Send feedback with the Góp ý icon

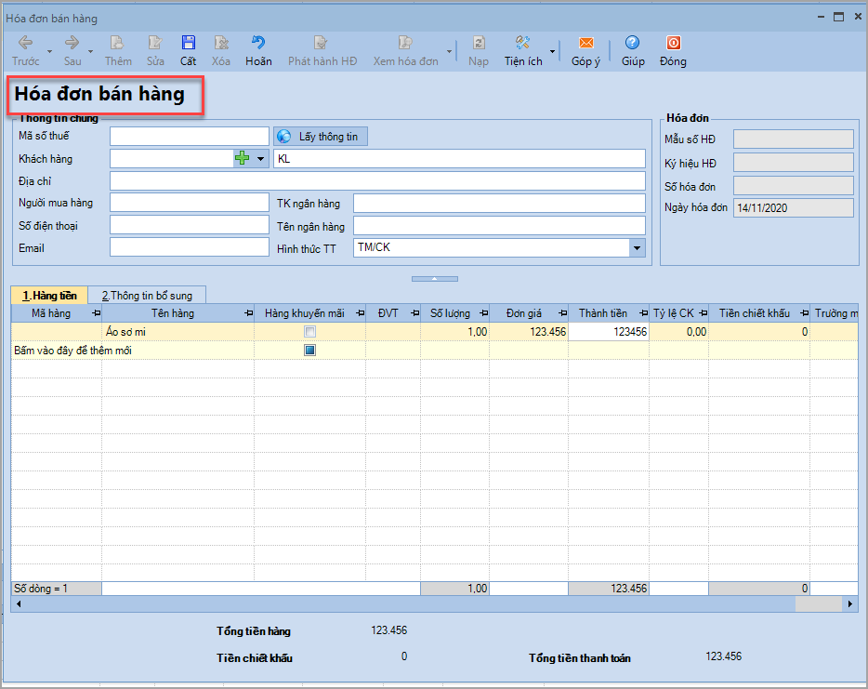585,43
